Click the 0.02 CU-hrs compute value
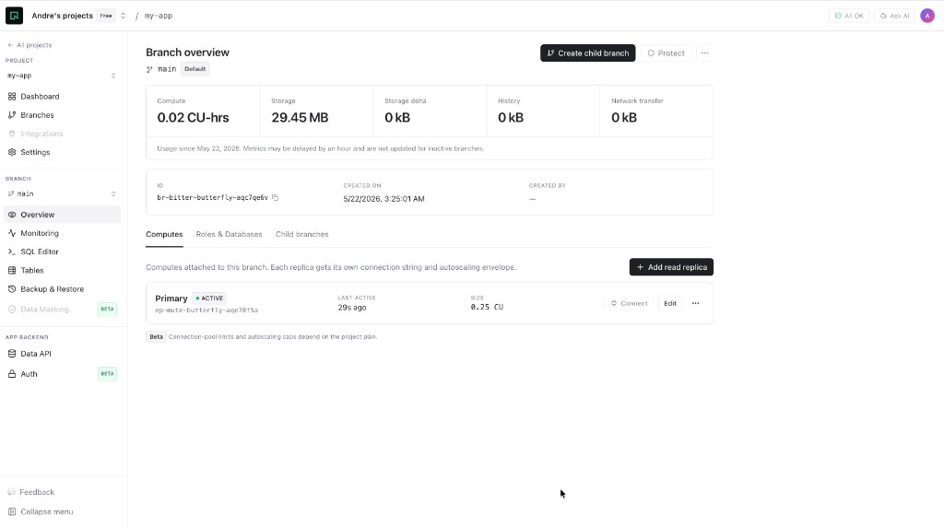 coord(193,118)
